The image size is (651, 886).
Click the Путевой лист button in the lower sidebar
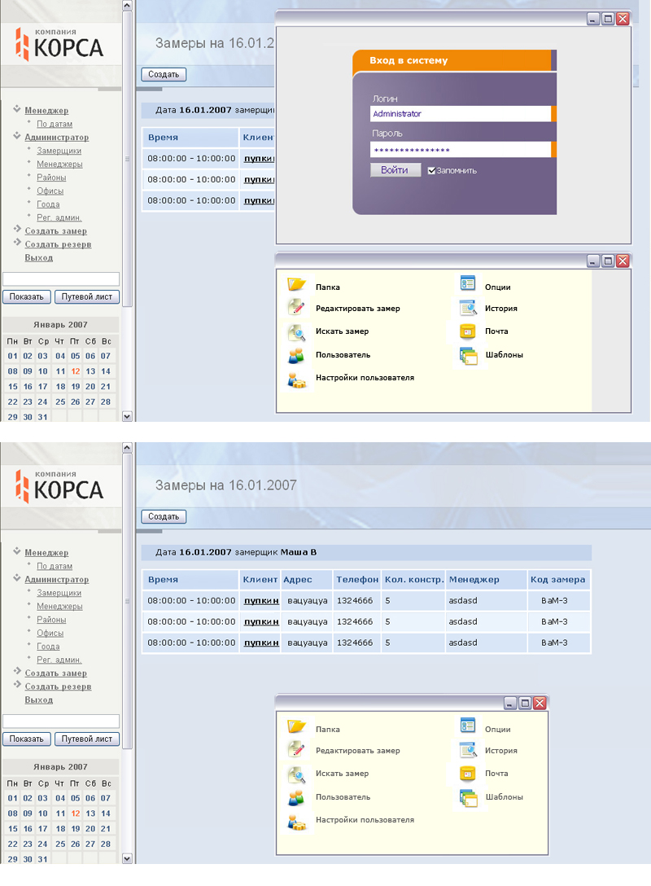point(87,739)
